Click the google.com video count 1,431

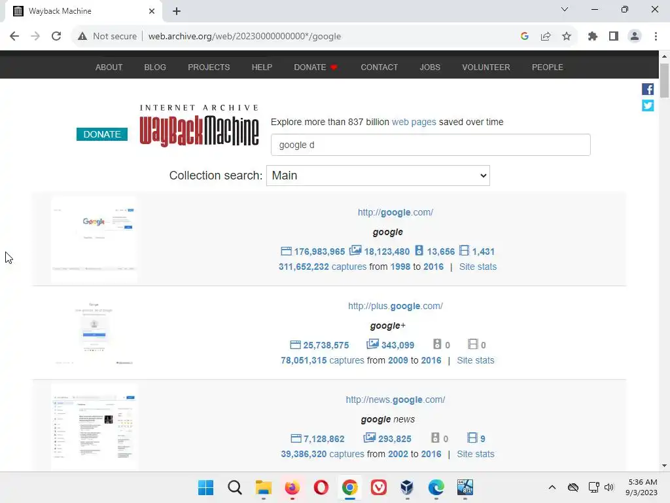point(477,251)
